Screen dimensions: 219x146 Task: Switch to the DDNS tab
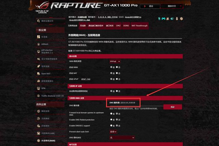point(126,26)
